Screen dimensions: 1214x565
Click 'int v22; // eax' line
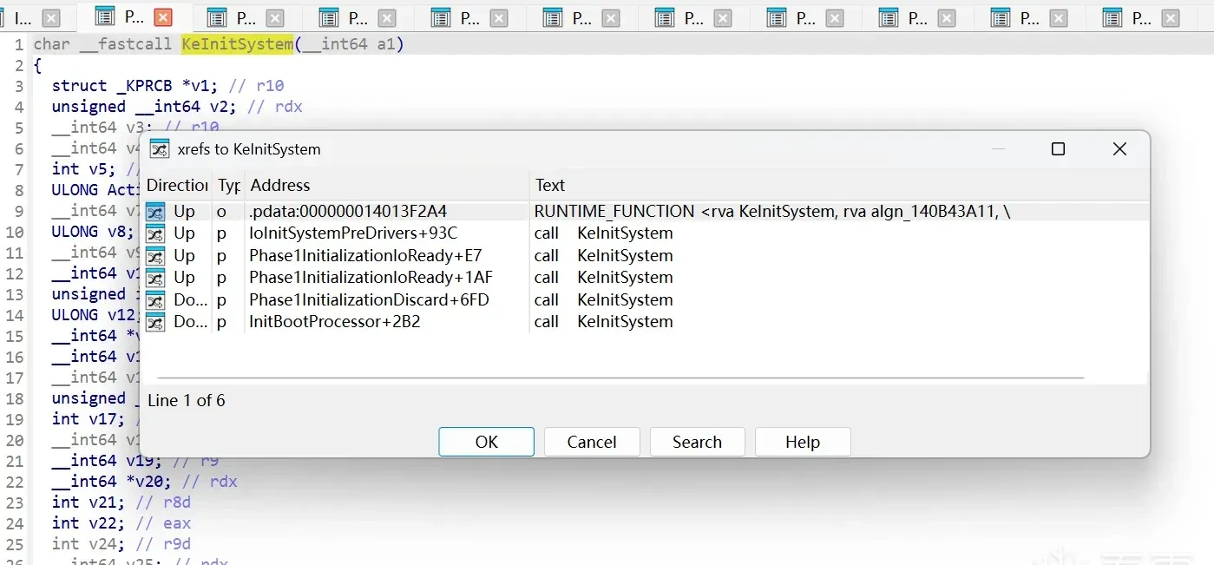121,523
